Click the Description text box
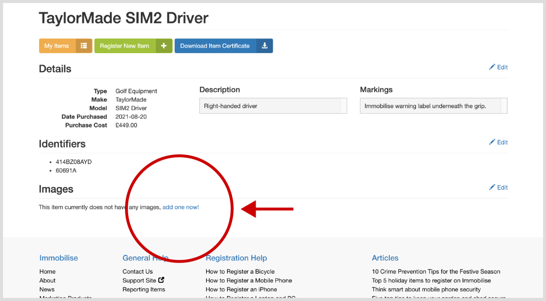The height and width of the screenshot is (301, 546). 273,106
